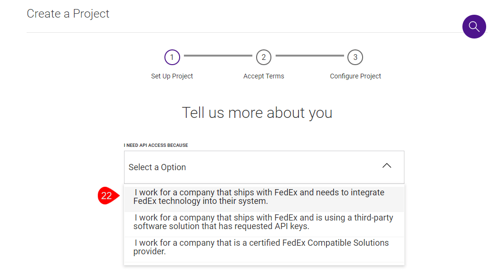The width and height of the screenshot is (499, 279).
Task: Open the 'Configure Project' step label
Action: 355,76
